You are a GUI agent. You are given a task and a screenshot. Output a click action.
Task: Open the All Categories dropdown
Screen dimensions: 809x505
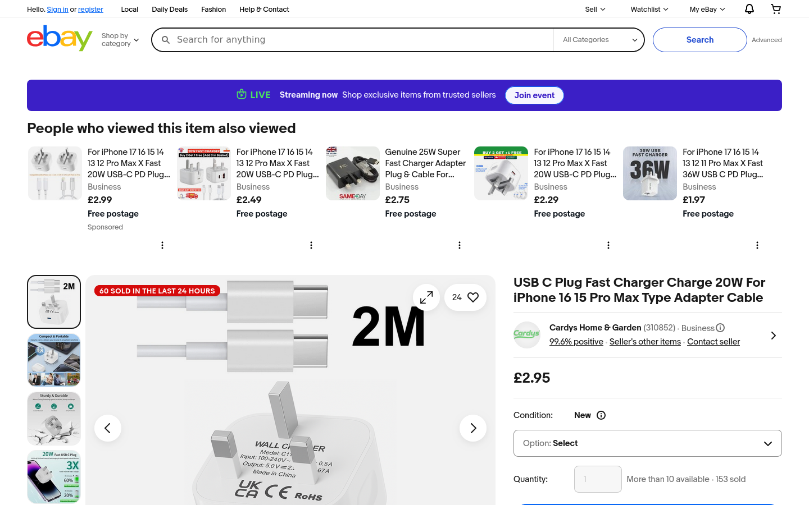tap(598, 39)
